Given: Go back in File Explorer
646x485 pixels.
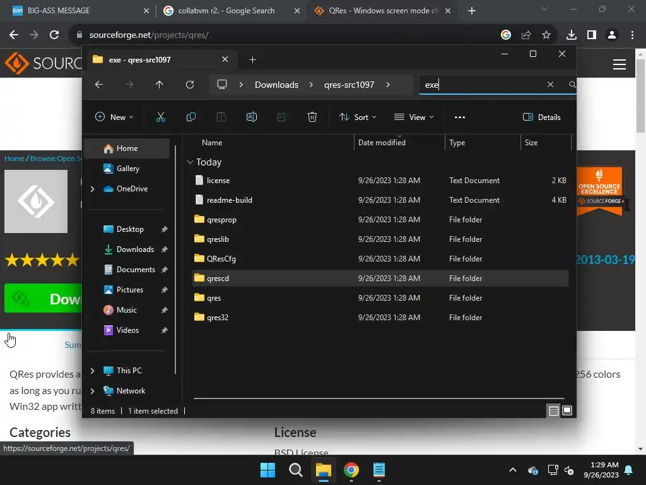Looking at the screenshot, I should (99, 85).
